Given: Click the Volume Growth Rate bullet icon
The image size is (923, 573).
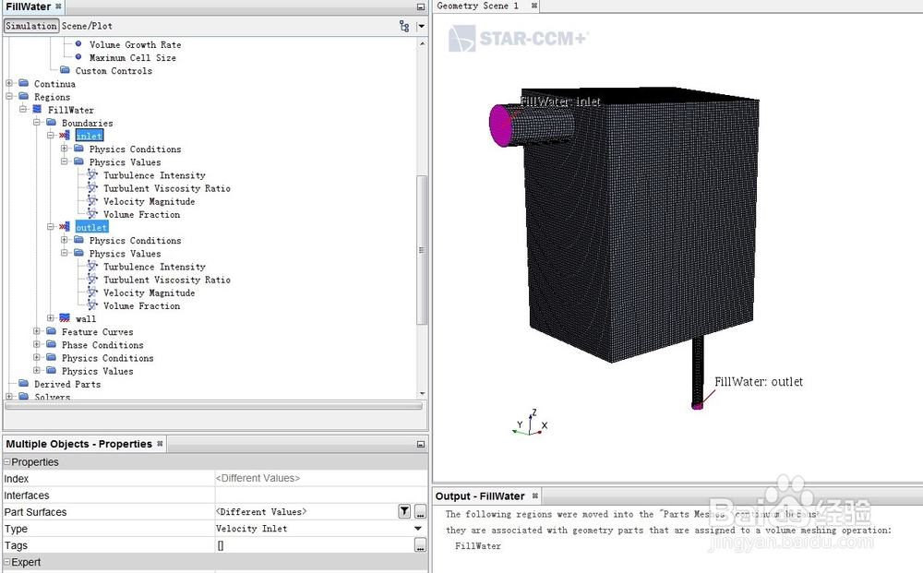Looking at the screenshot, I should pos(78,43).
